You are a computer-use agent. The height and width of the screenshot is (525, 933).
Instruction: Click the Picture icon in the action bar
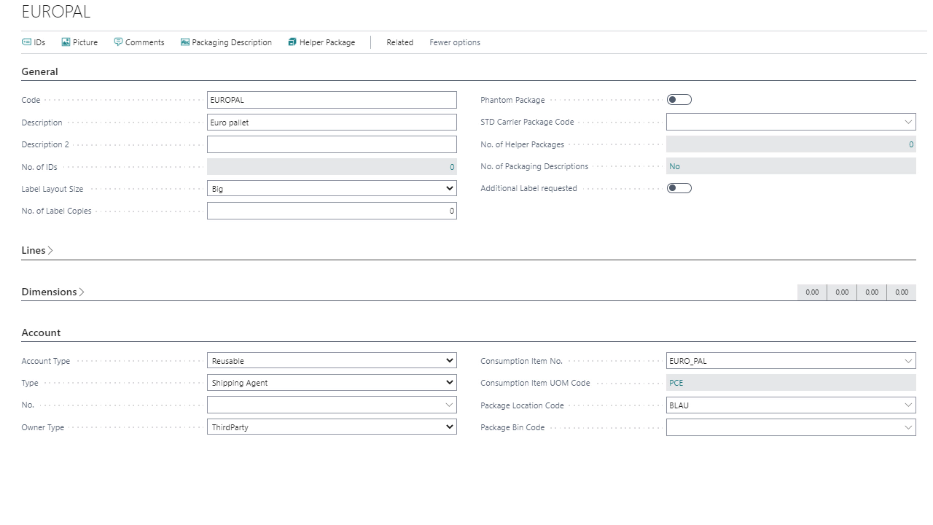tap(66, 42)
